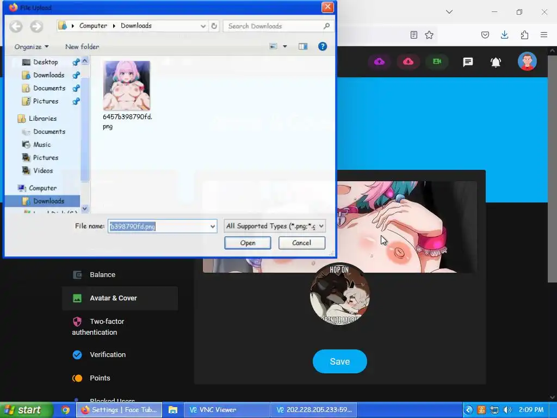Click the File name text field
Image resolution: width=557 pixels, height=418 pixels.
tap(158, 226)
